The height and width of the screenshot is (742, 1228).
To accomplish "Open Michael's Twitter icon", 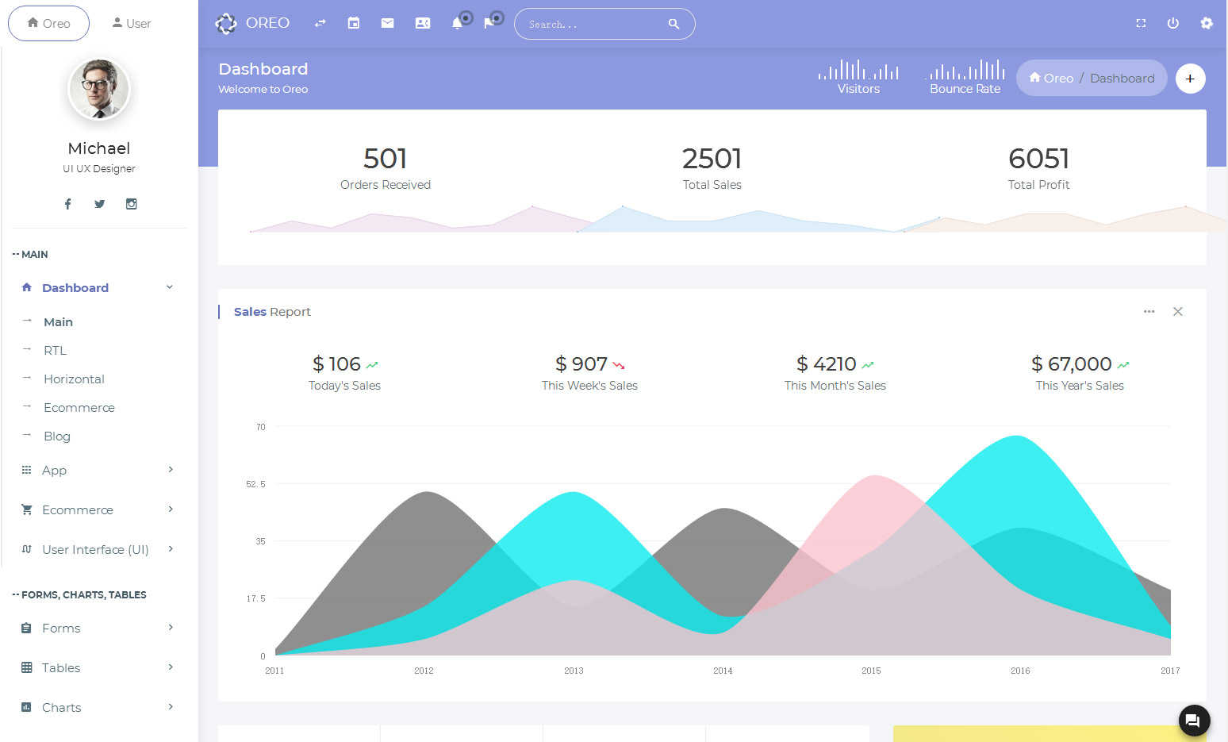I will [99, 204].
